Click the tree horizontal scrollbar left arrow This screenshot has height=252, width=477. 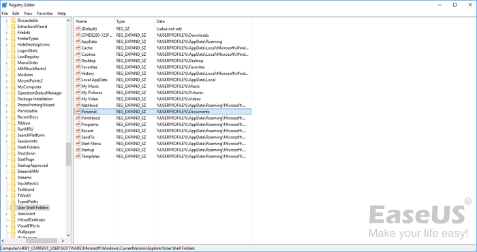pyautogui.click(x=3, y=240)
